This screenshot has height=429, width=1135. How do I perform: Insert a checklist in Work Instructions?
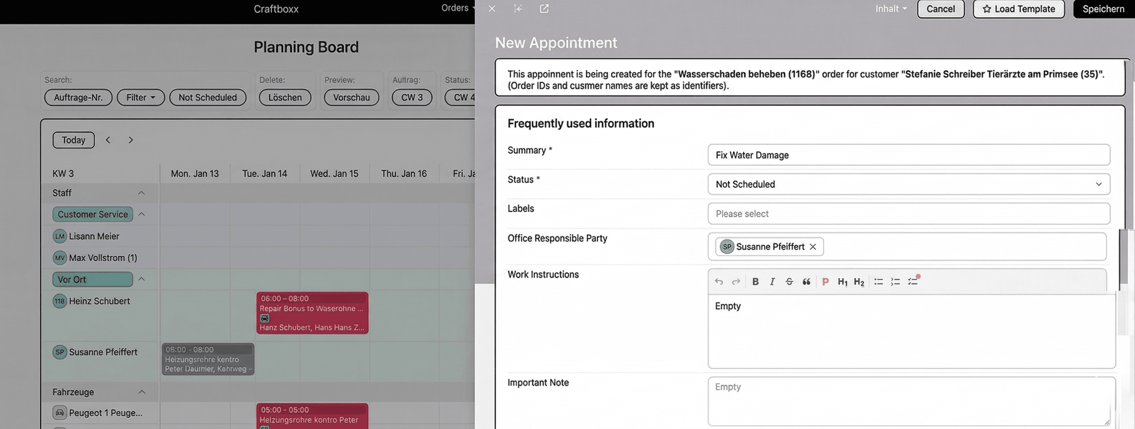(913, 282)
